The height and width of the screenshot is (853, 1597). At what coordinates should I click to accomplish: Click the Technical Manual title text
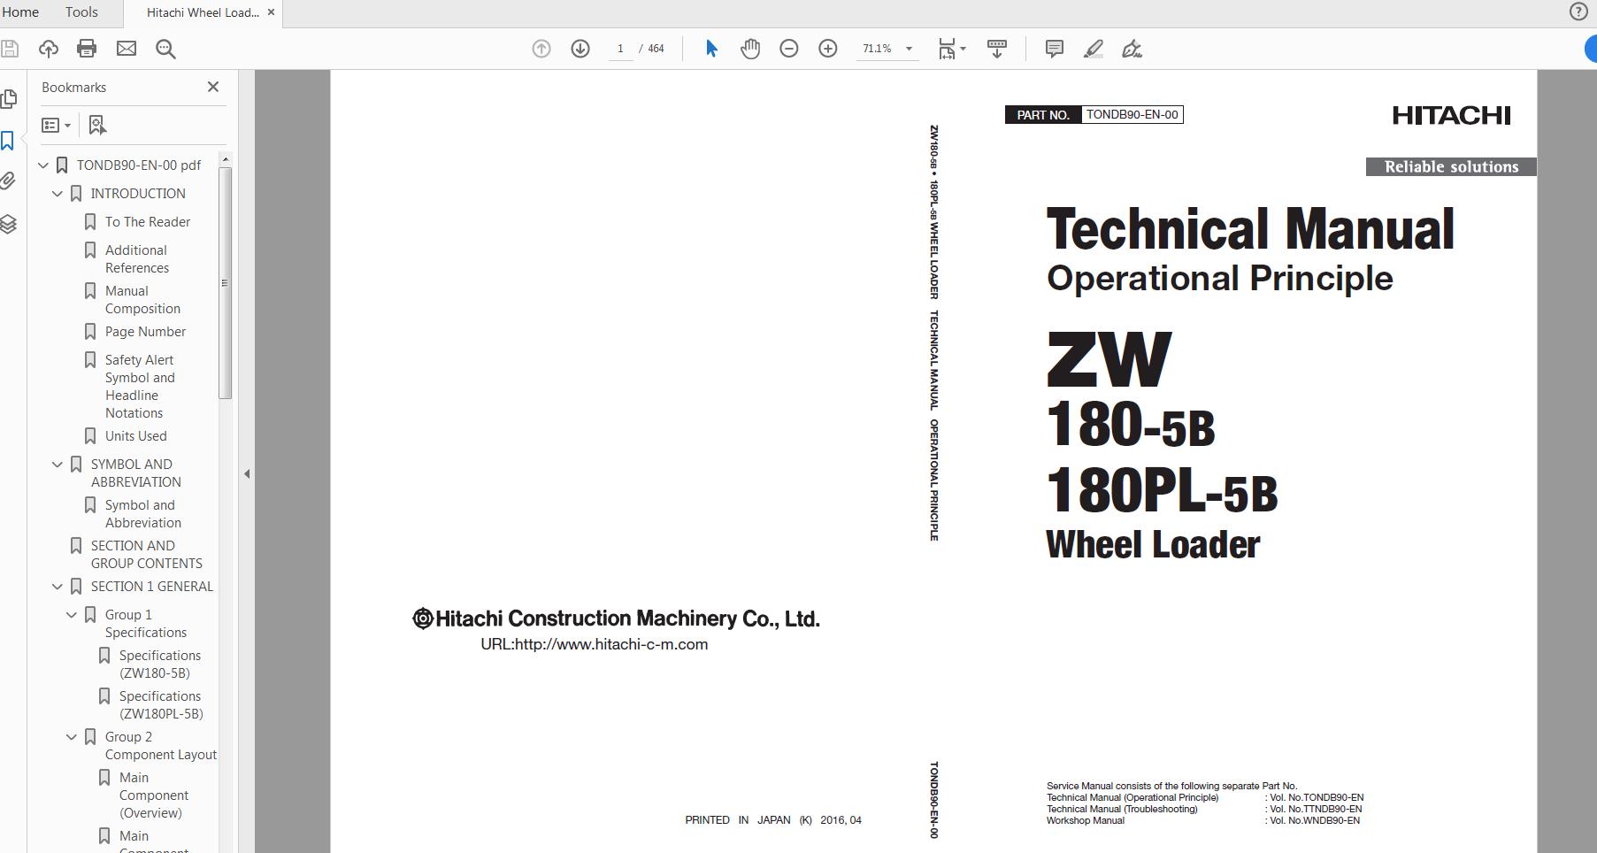tap(1250, 229)
